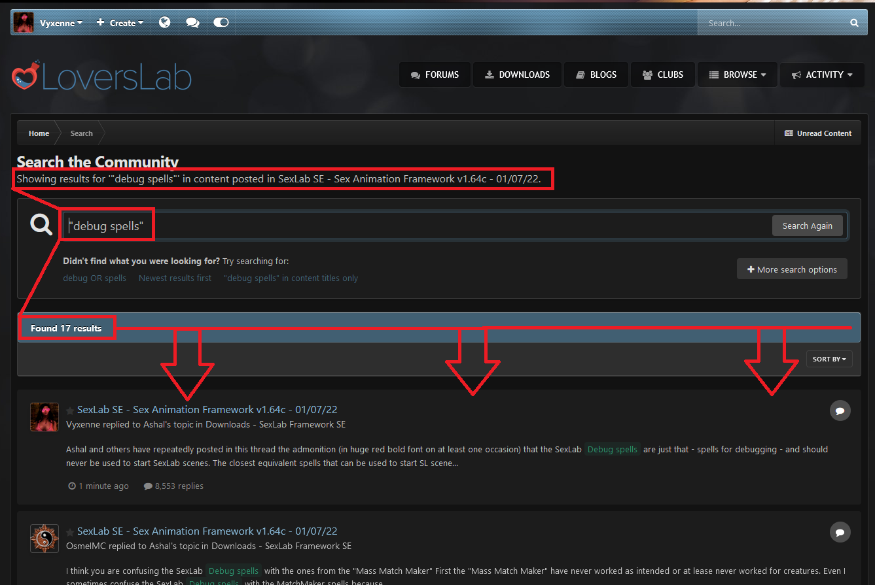Click the Vyxenne author name in first result
This screenshot has height=585, width=875.
click(x=83, y=425)
